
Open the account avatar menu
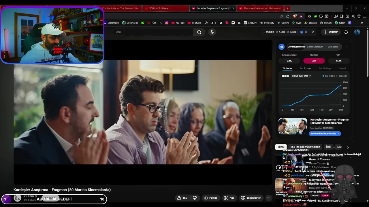pyautogui.click(x=357, y=32)
